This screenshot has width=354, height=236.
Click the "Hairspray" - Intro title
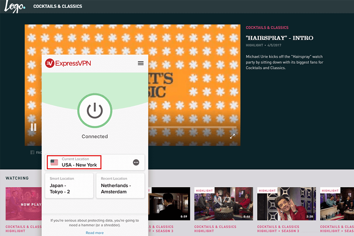(280, 38)
